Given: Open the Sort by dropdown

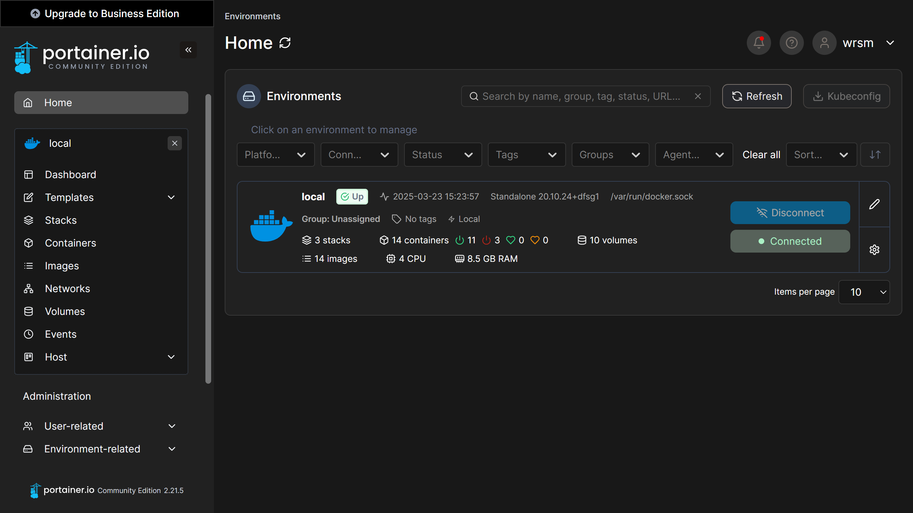Looking at the screenshot, I should (822, 155).
